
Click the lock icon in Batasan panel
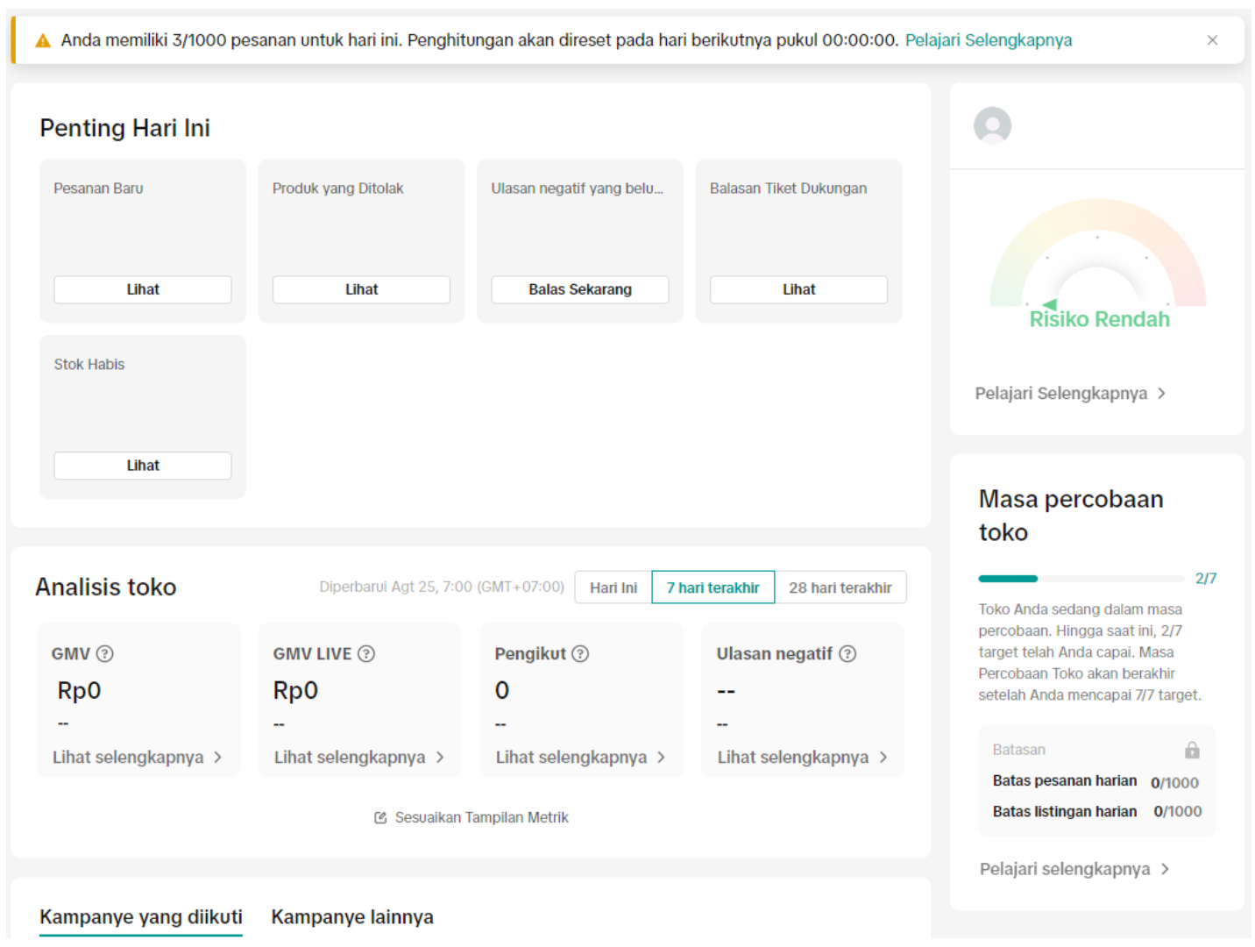(1192, 750)
